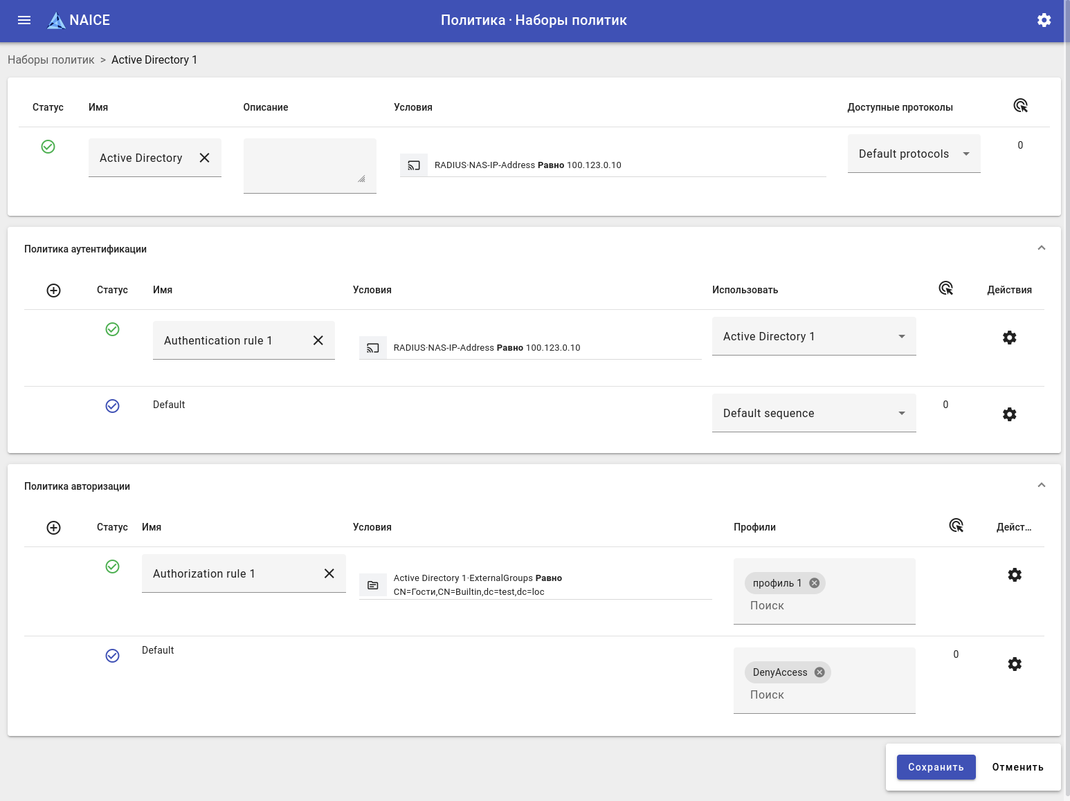Toggle status of Authentication rule 1
This screenshot has width=1070, height=801.
[x=112, y=329]
